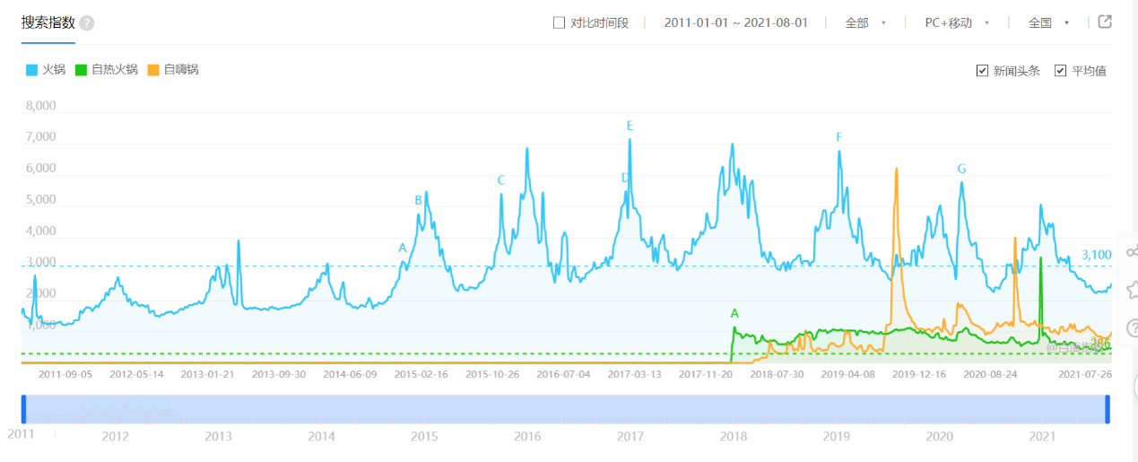This screenshot has height=462, width=1138.
Task: Click the blue news marker E on chart
Action: [x=630, y=126]
